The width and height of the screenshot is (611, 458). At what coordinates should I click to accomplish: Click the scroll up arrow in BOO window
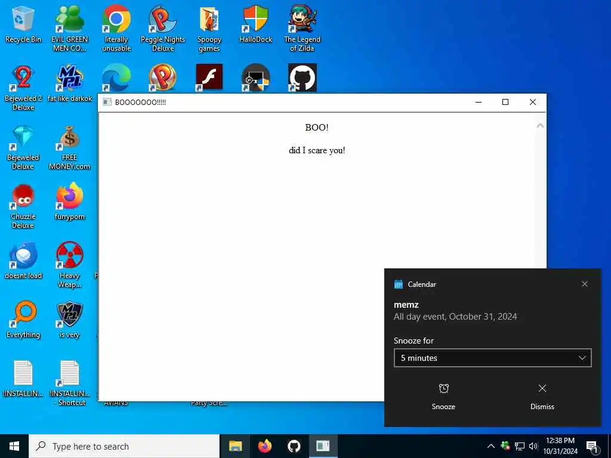pyautogui.click(x=540, y=125)
